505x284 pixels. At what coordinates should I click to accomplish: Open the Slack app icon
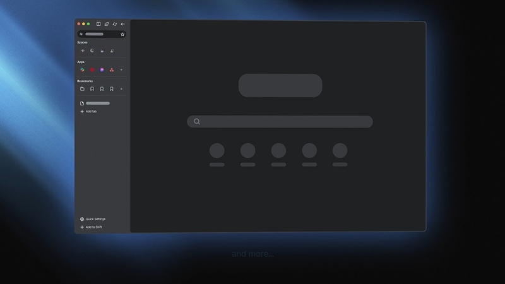[83, 70]
